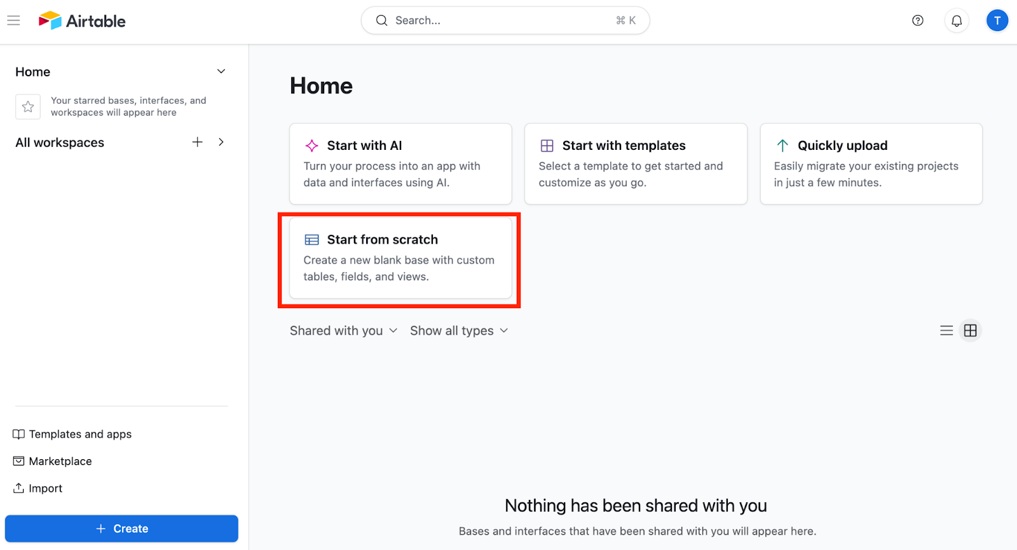This screenshot has width=1017, height=550.
Task: Open Import in the sidebar
Action: (38, 488)
